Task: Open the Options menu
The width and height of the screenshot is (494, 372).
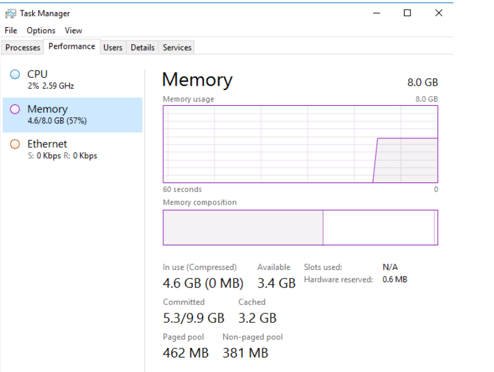Action: 41,31
